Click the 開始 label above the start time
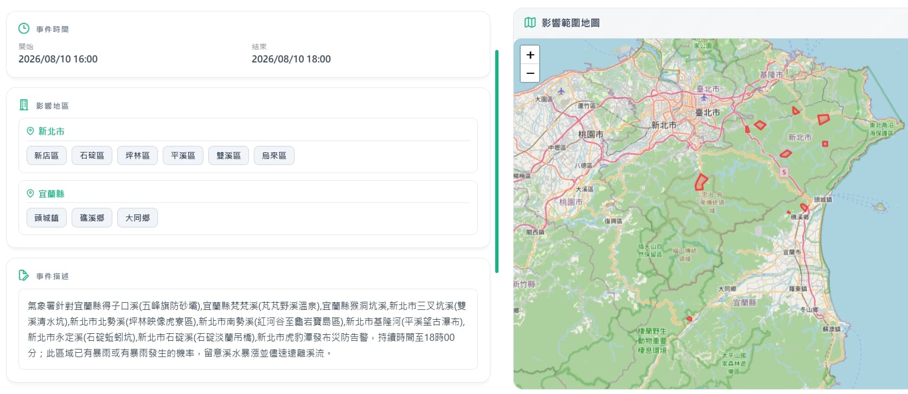908x394 pixels. 26,47
